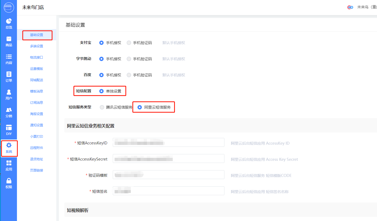Open the 权限 lock icon
Viewport: 377px width, 221px height.
tap(9, 181)
